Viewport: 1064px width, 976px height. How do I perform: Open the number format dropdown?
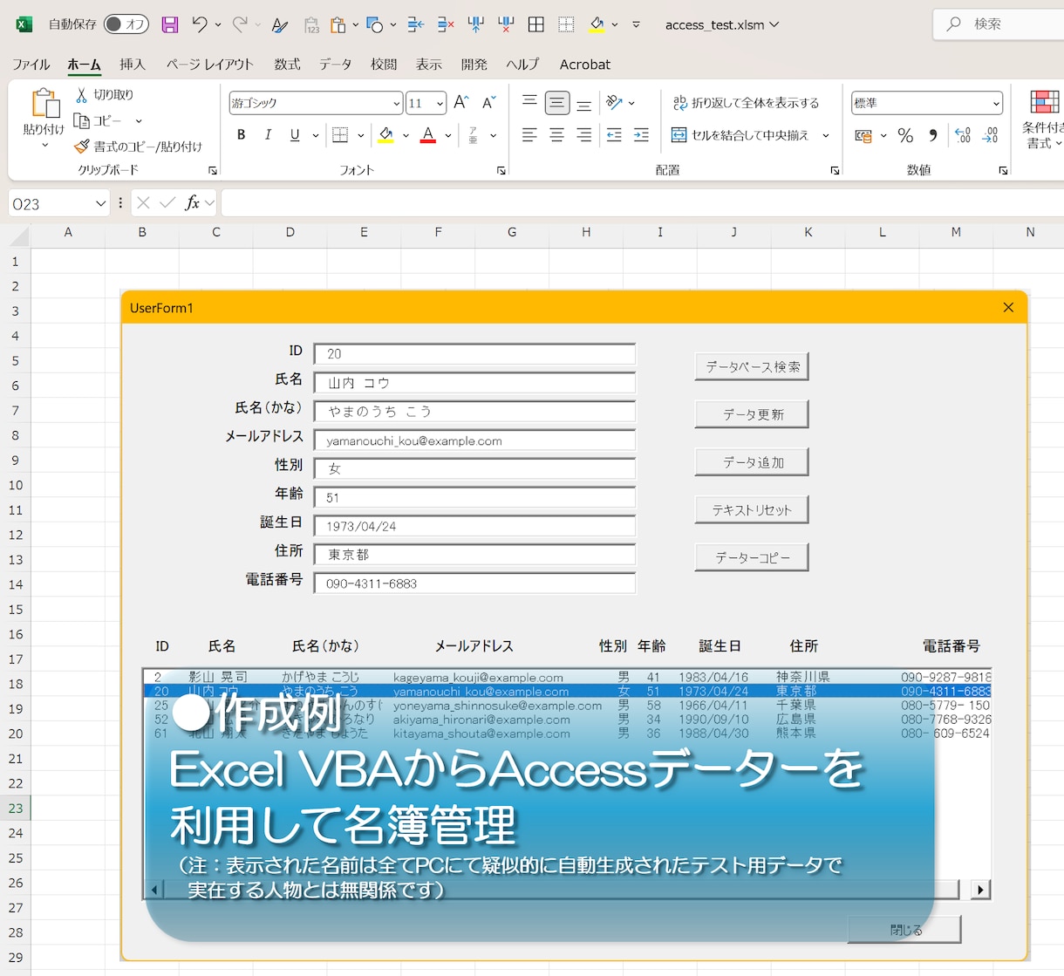click(x=996, y=103)
